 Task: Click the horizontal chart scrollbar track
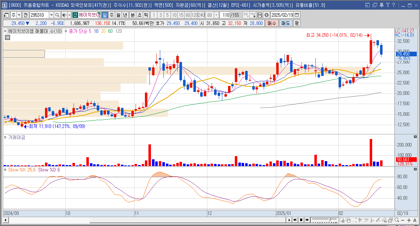[147, 220]
